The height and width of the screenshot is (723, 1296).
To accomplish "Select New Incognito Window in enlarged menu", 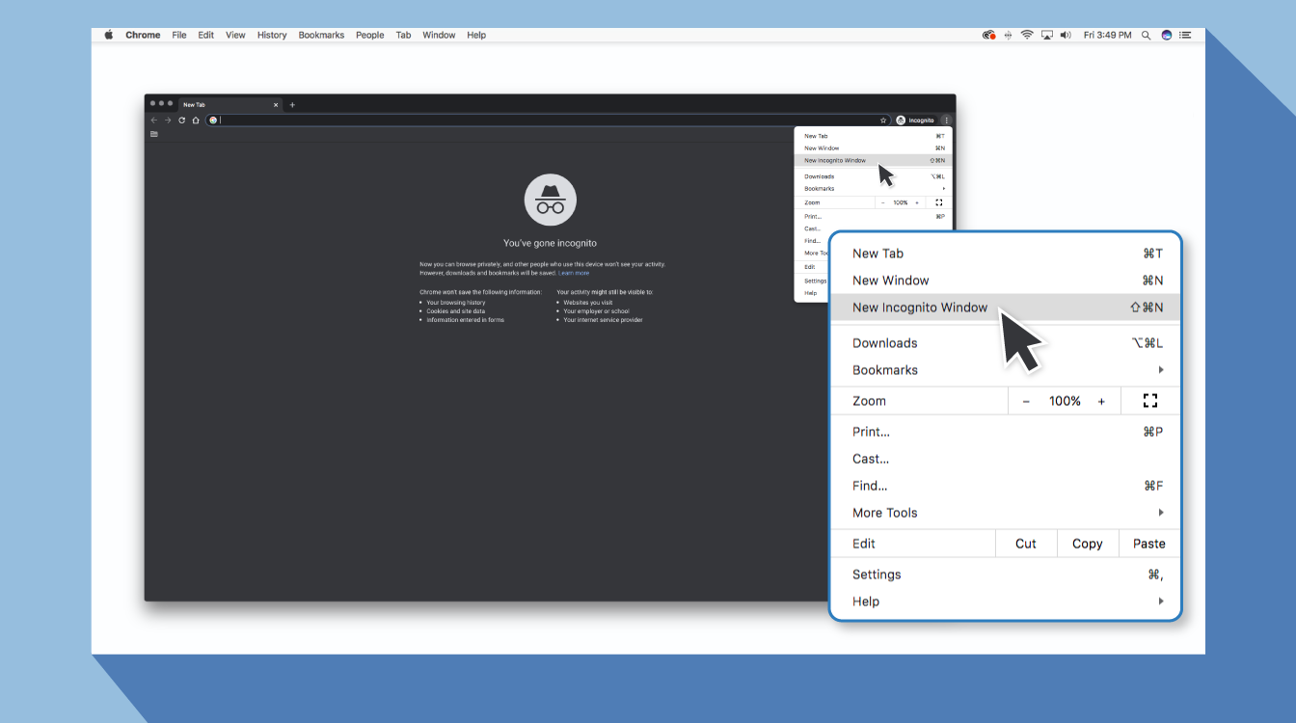I will [920, 308].
